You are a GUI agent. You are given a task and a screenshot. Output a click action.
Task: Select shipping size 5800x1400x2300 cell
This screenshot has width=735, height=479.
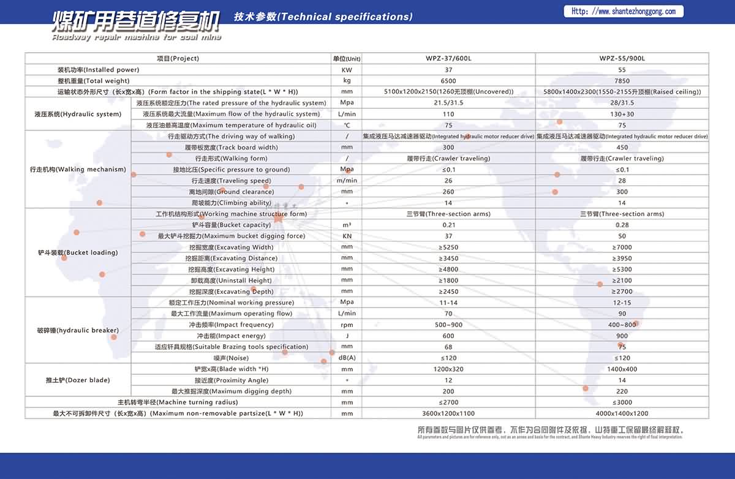pos(622,92)
